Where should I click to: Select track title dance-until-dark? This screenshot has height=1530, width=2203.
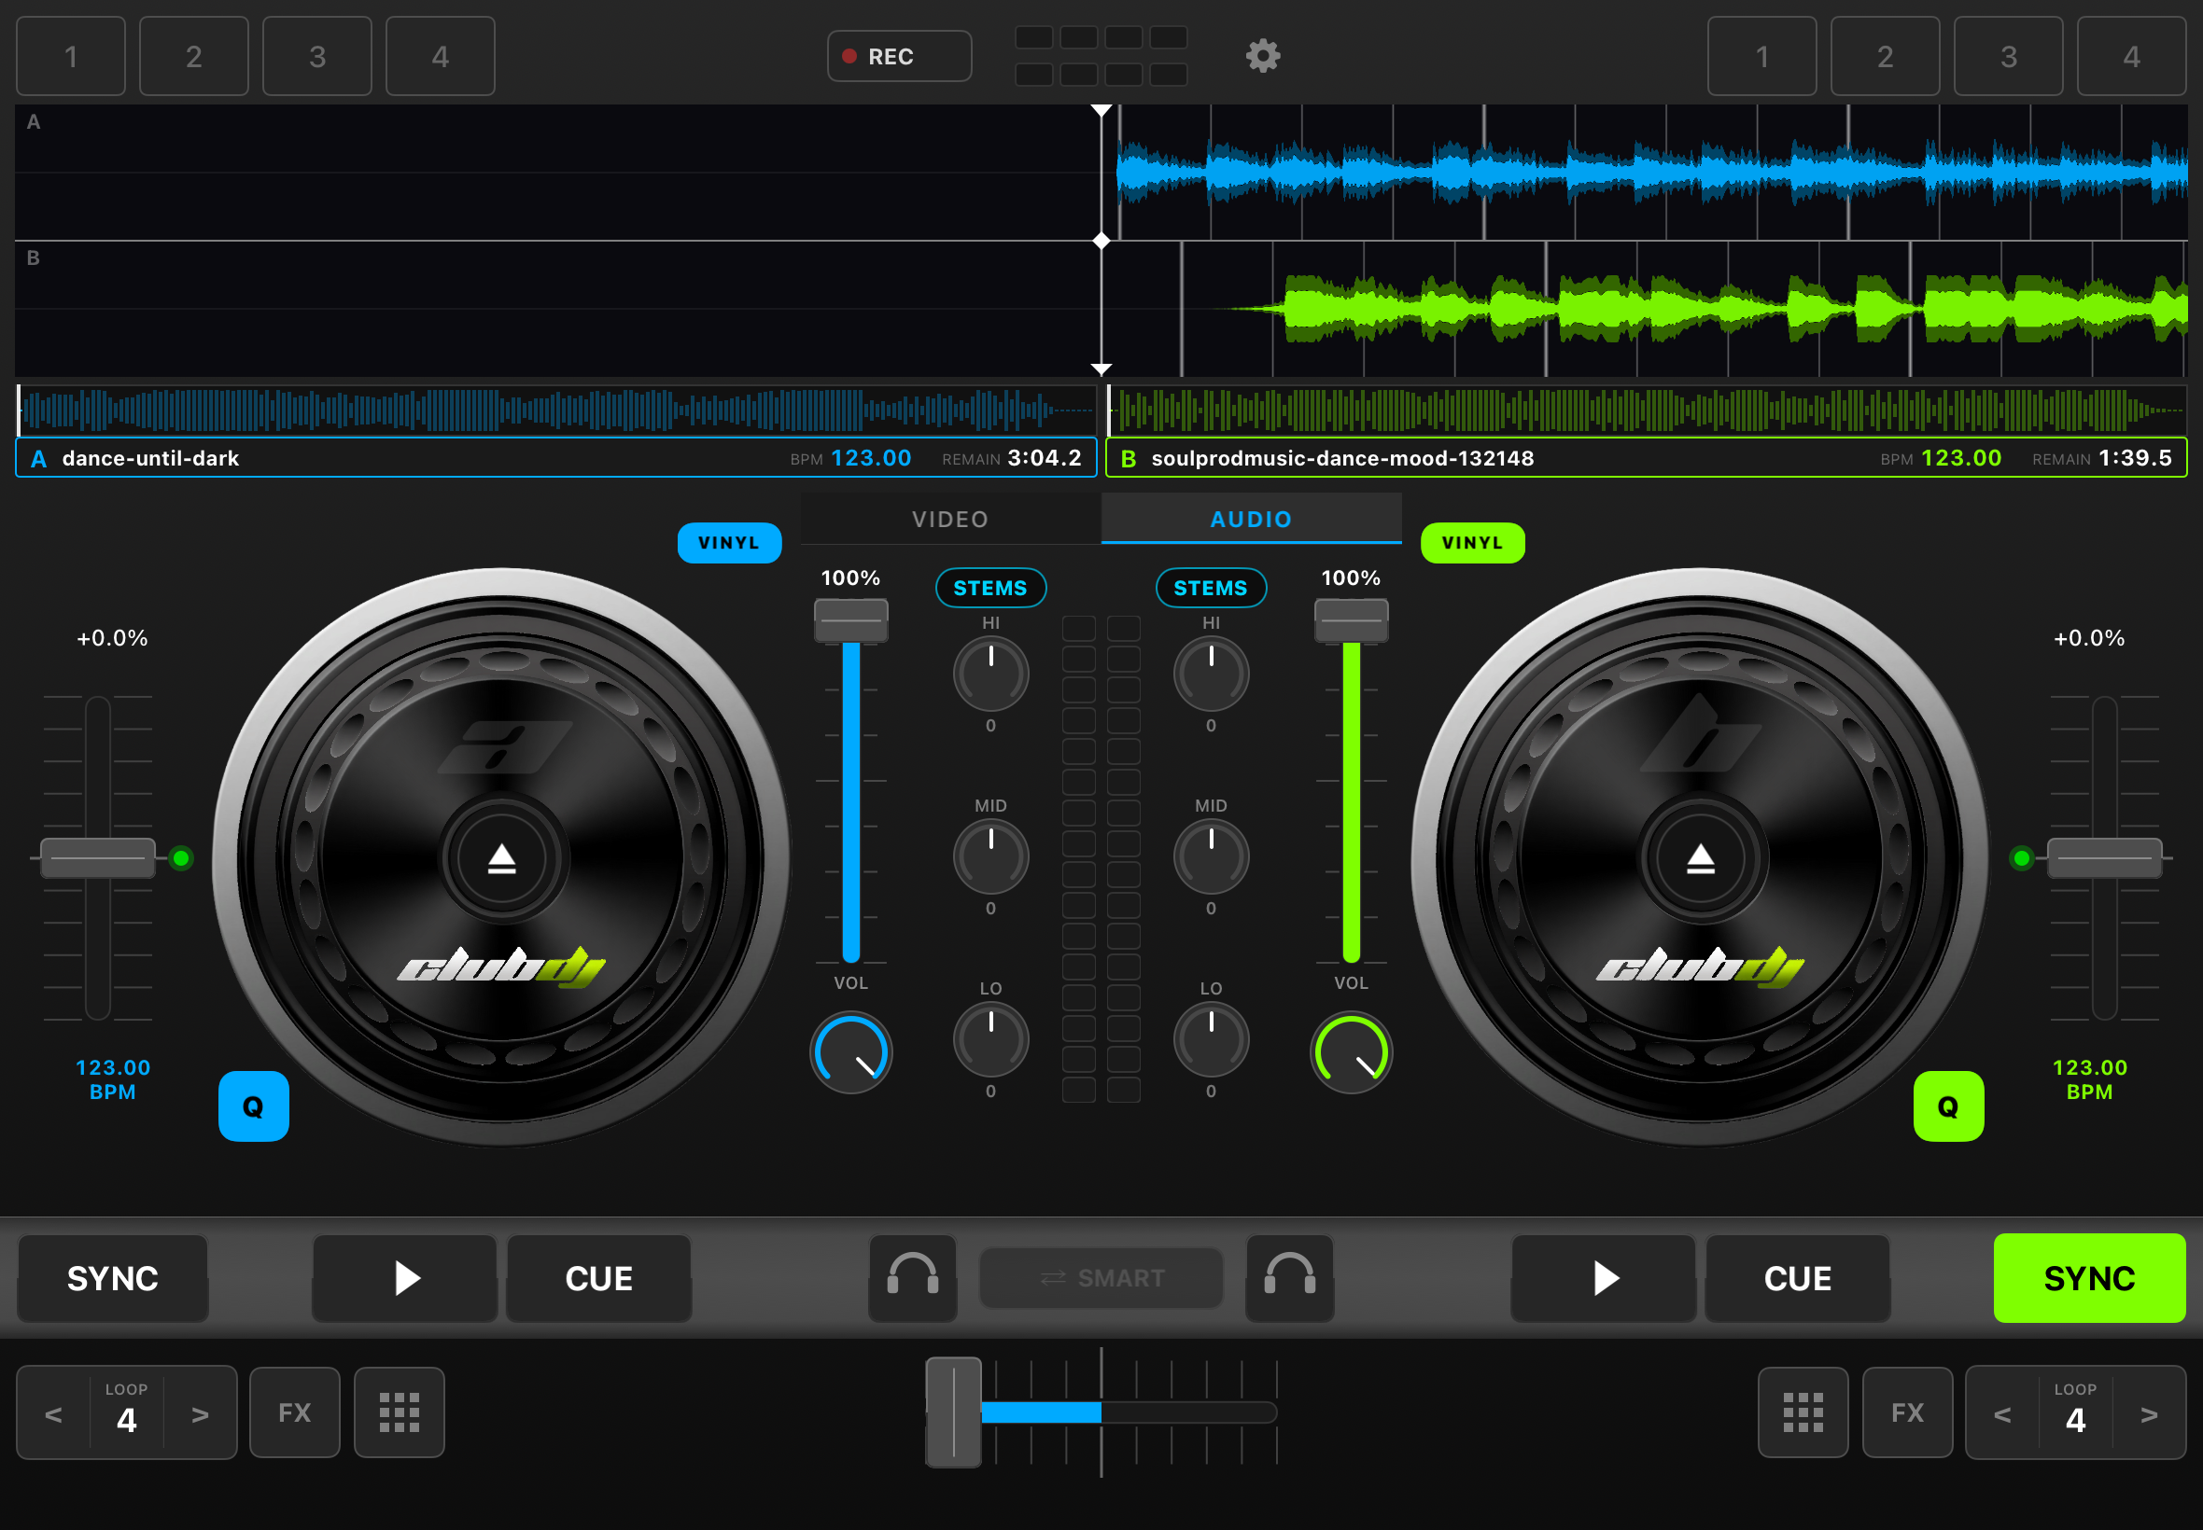[x=150, y=458]
